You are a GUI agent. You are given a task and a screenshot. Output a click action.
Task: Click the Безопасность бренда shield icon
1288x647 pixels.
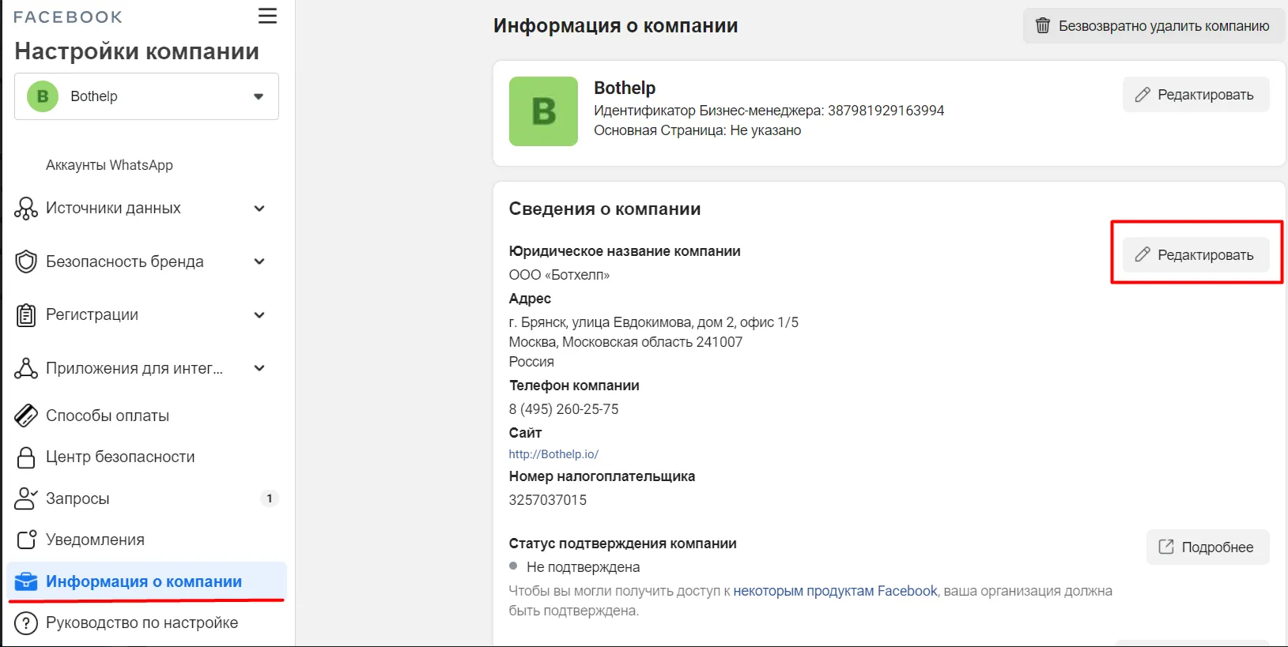coord(26,261)
